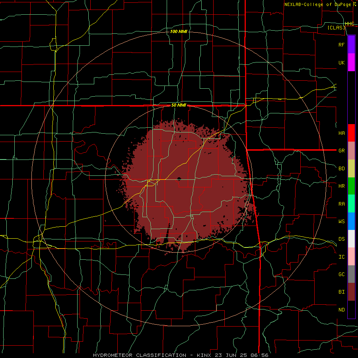
Task: Click the 'GC' legend label
Action: point(341,274)
